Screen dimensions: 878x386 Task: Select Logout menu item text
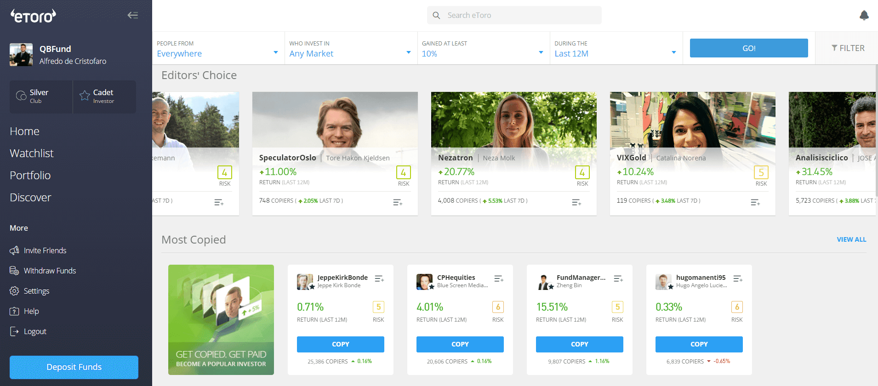(x=35, y=331)
